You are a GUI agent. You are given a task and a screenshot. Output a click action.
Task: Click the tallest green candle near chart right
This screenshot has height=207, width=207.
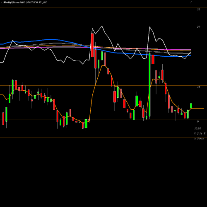(149, 84)
